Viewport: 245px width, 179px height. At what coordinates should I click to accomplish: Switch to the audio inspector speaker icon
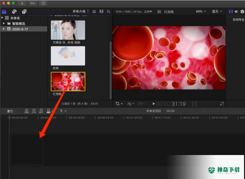pos(236,12)
